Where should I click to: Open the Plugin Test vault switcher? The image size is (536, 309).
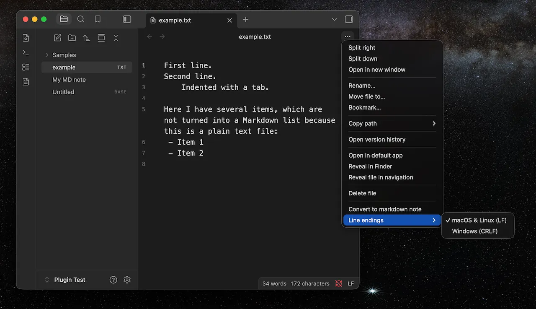(x=65, y=280)
